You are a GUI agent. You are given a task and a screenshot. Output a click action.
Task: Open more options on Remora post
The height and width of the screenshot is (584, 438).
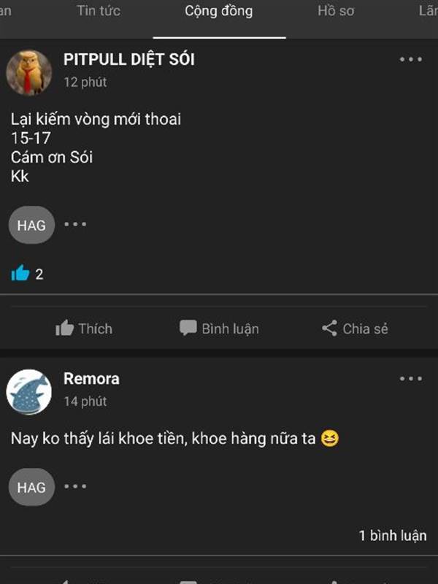(410, 379)
